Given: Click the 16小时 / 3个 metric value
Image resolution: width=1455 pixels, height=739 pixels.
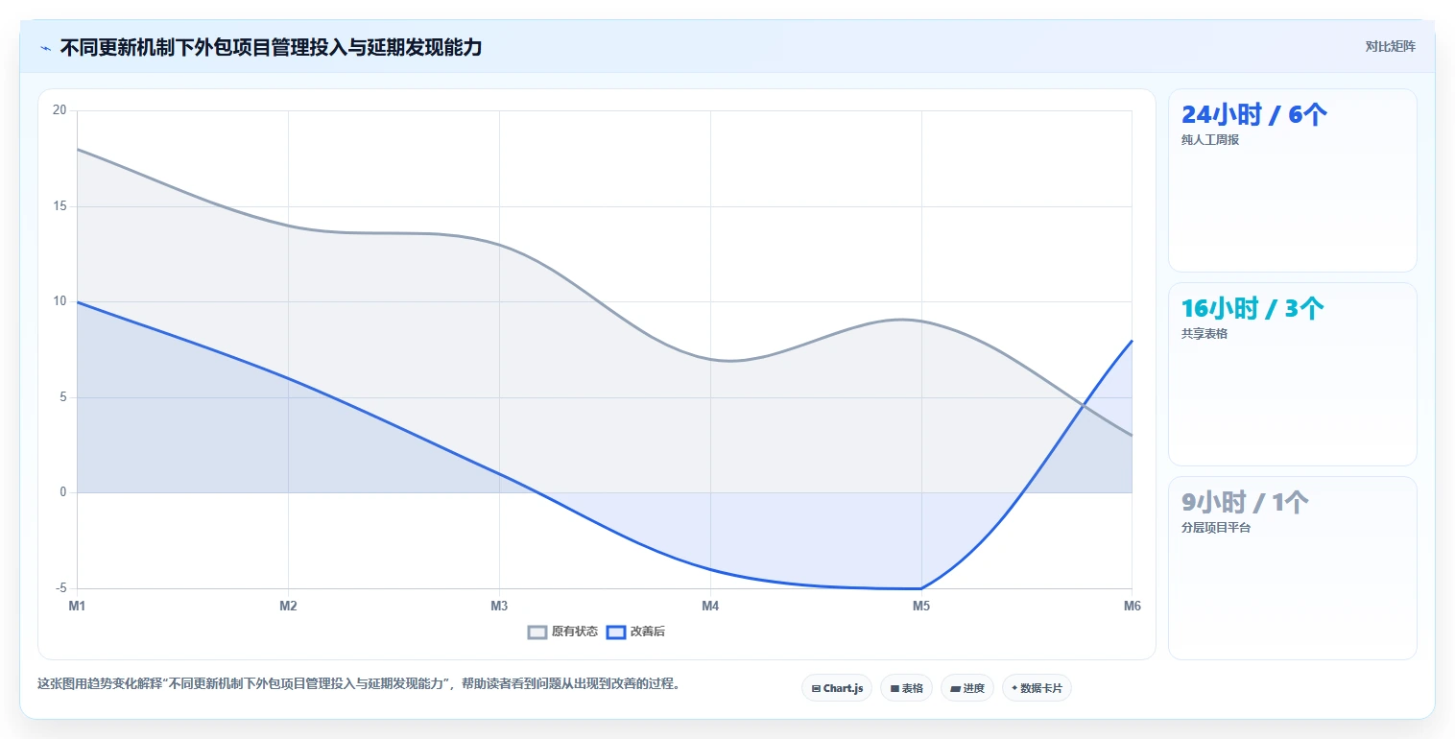Looking at the screenshot, I should pos(1252,309).
